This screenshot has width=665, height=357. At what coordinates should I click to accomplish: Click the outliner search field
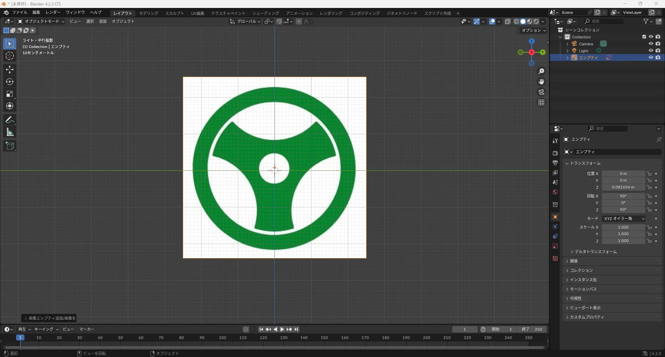tap(604, 21)
